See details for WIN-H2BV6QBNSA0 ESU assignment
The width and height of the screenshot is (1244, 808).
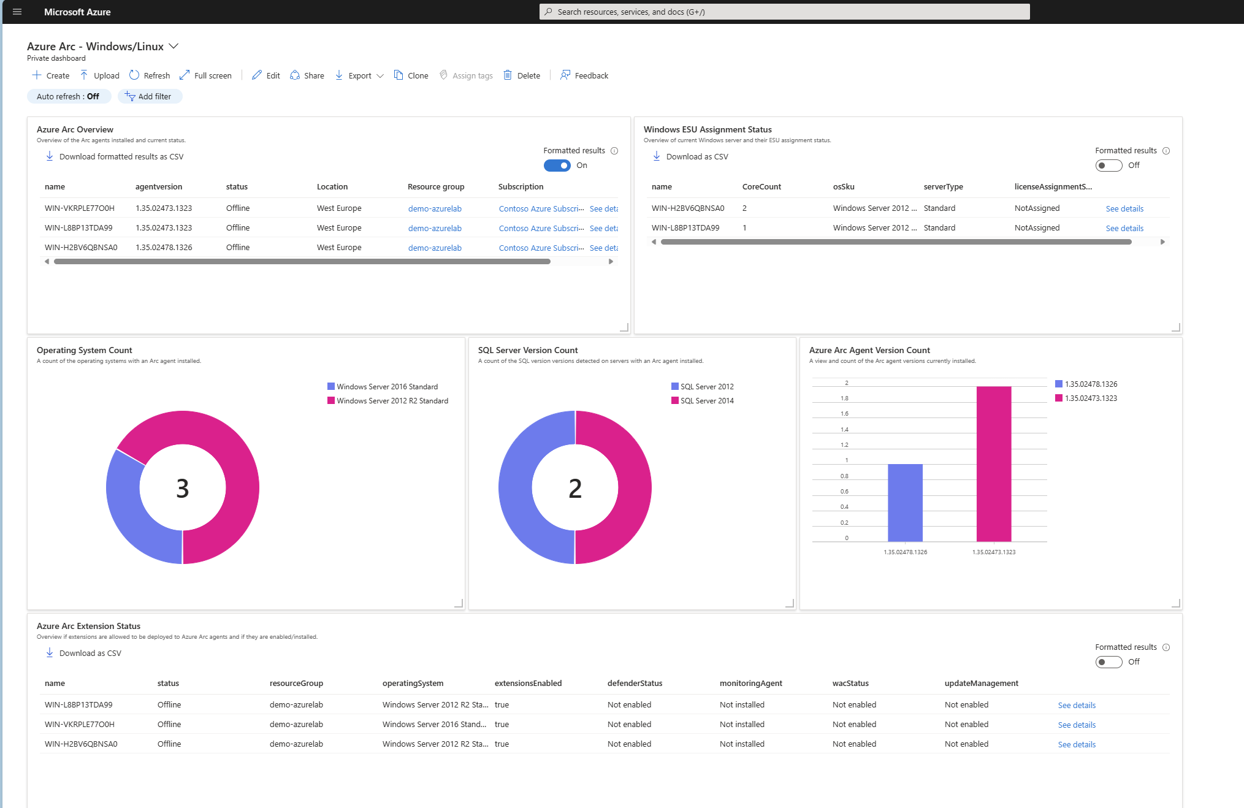coord(1124,208)
